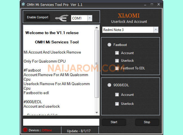Open the COM1 port dropdown
This screenshot has width=183, height=135.
(90, 18)
